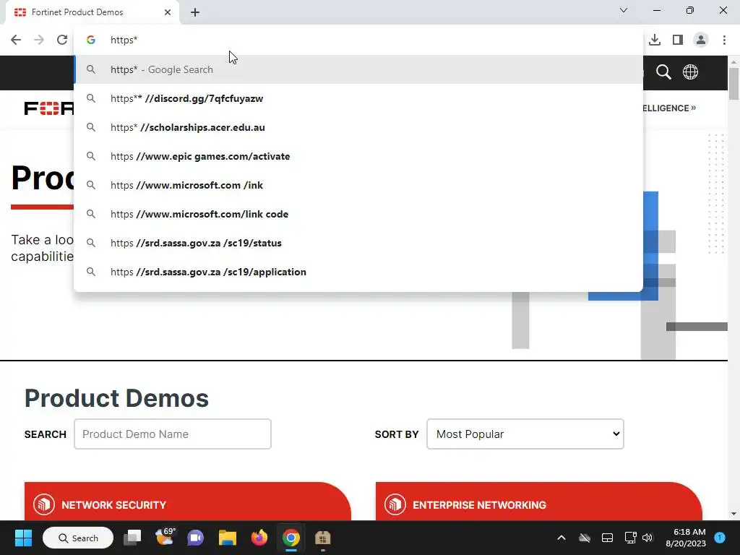Image resolution: width=740 pixels, height=555 pixels.
Task: Open a new browser tab
Action: pos(195,12)
